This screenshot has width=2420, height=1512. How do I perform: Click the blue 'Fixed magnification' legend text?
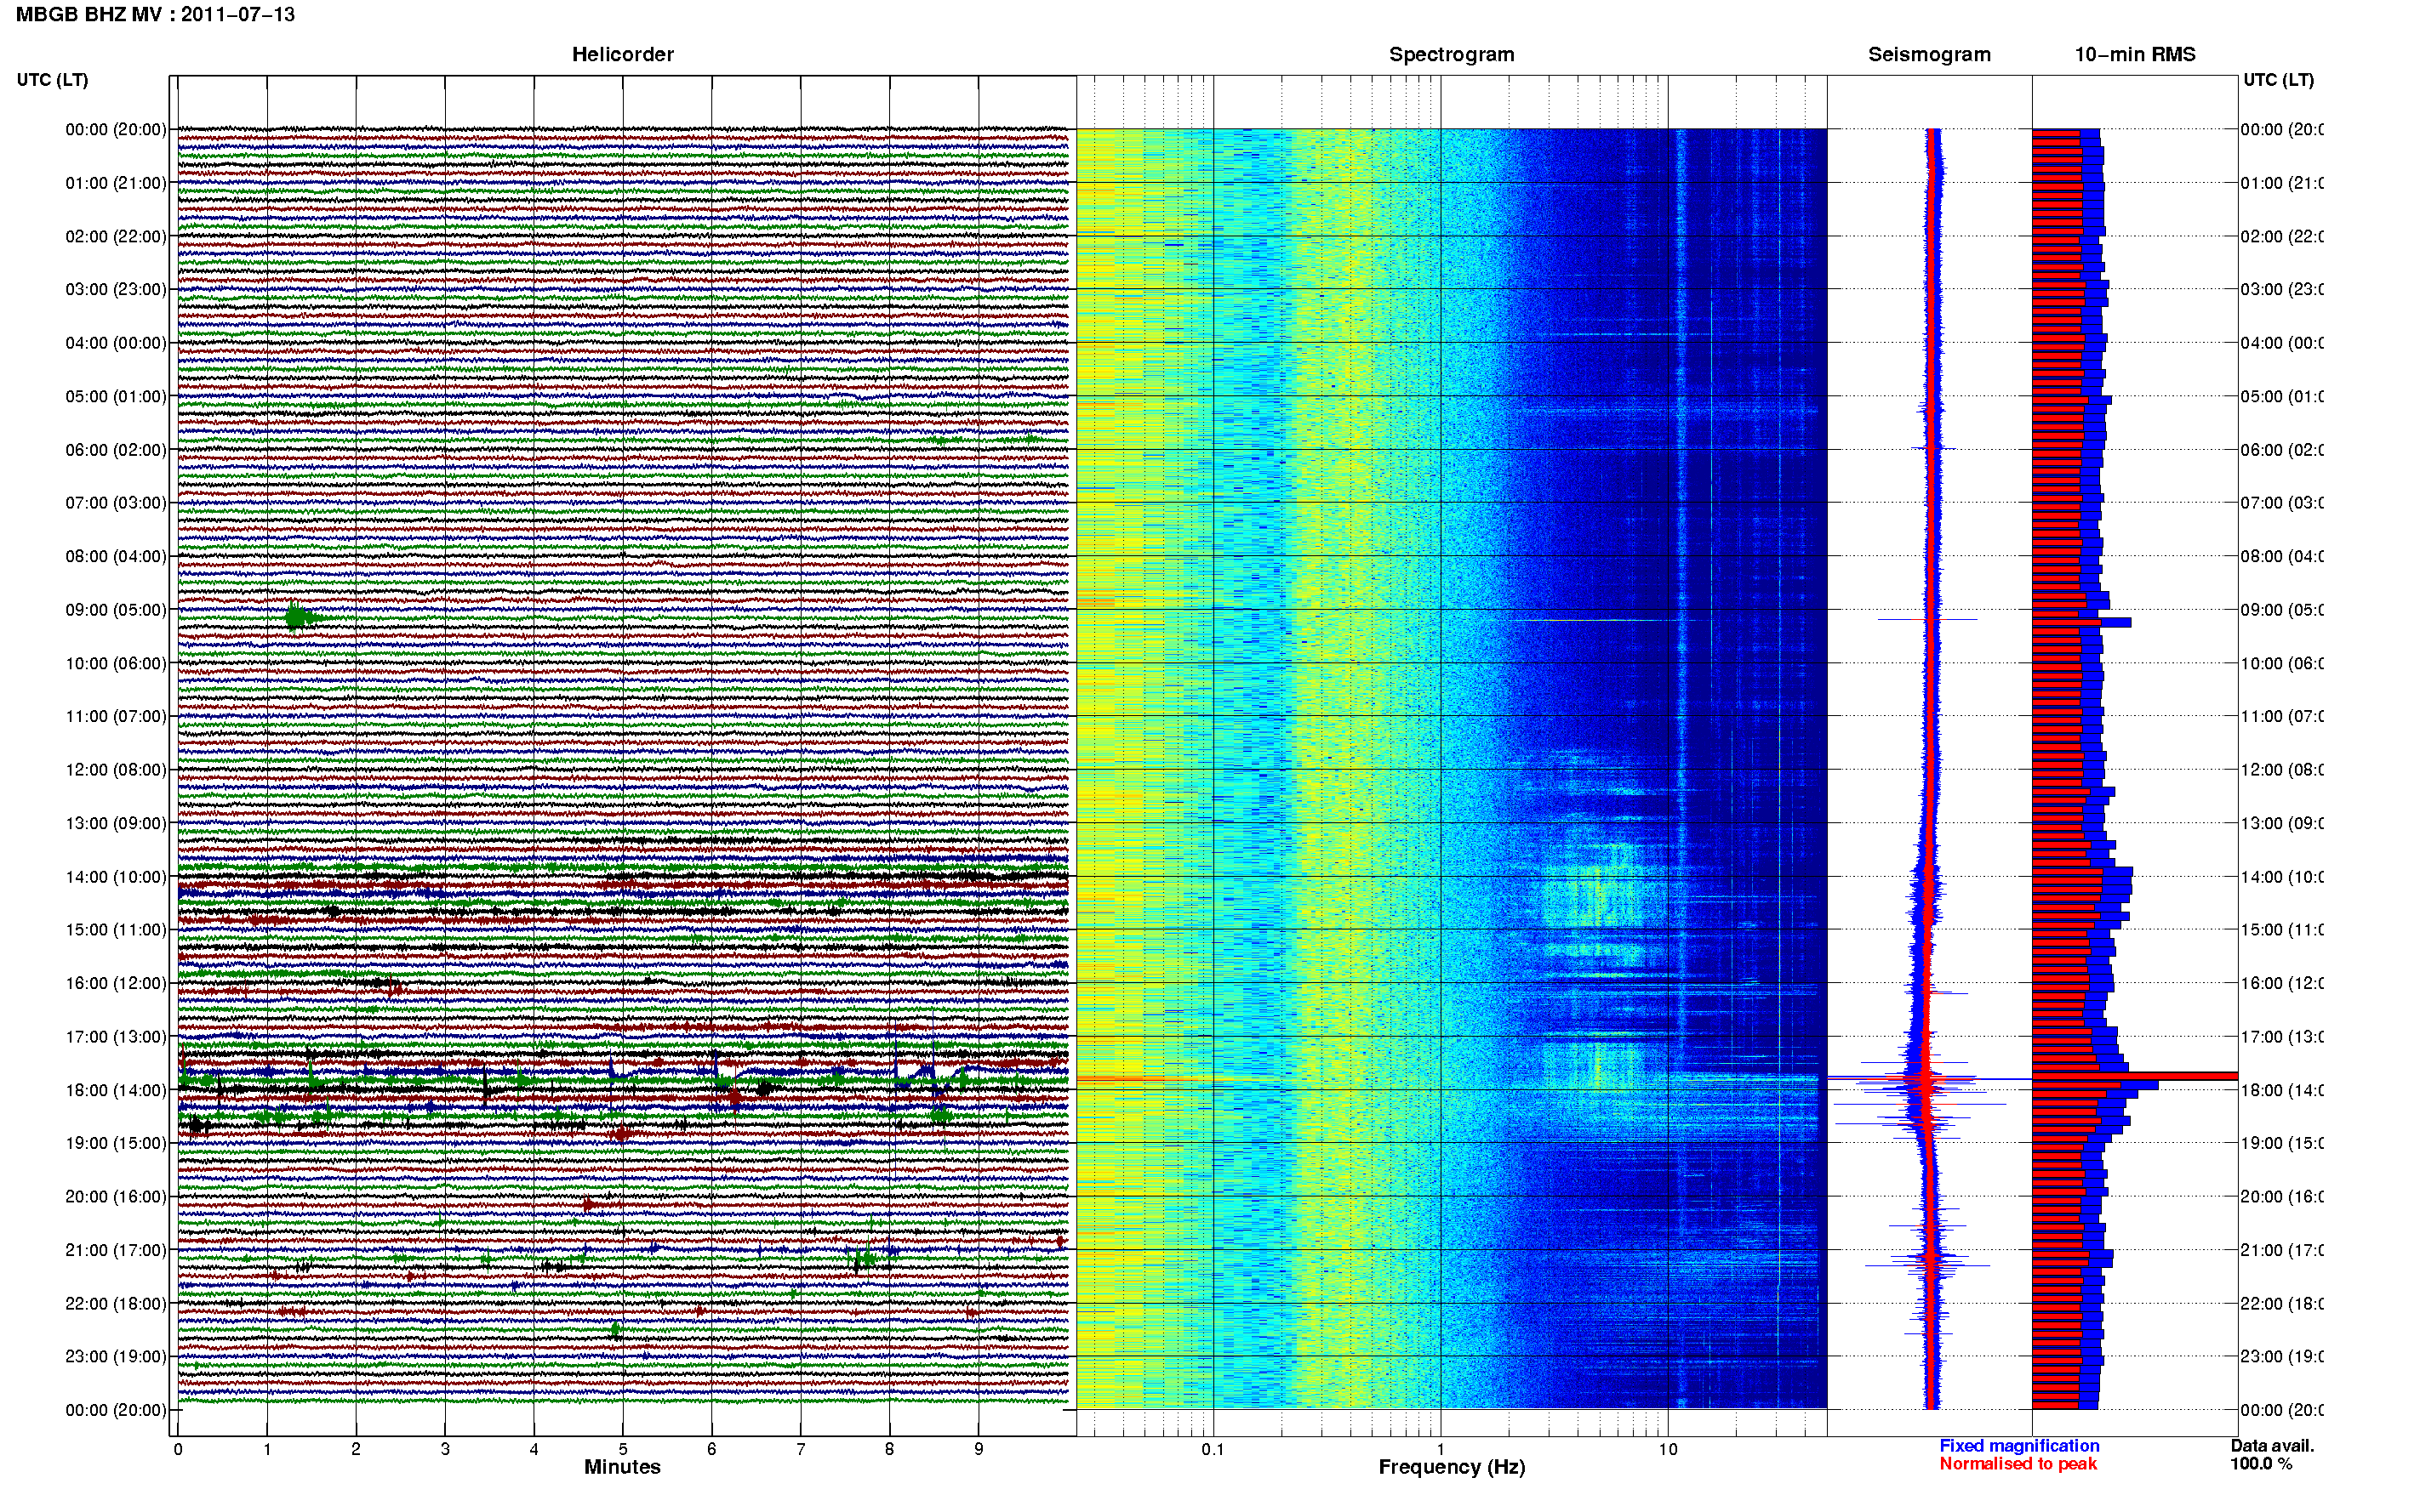point(2019,1446)
